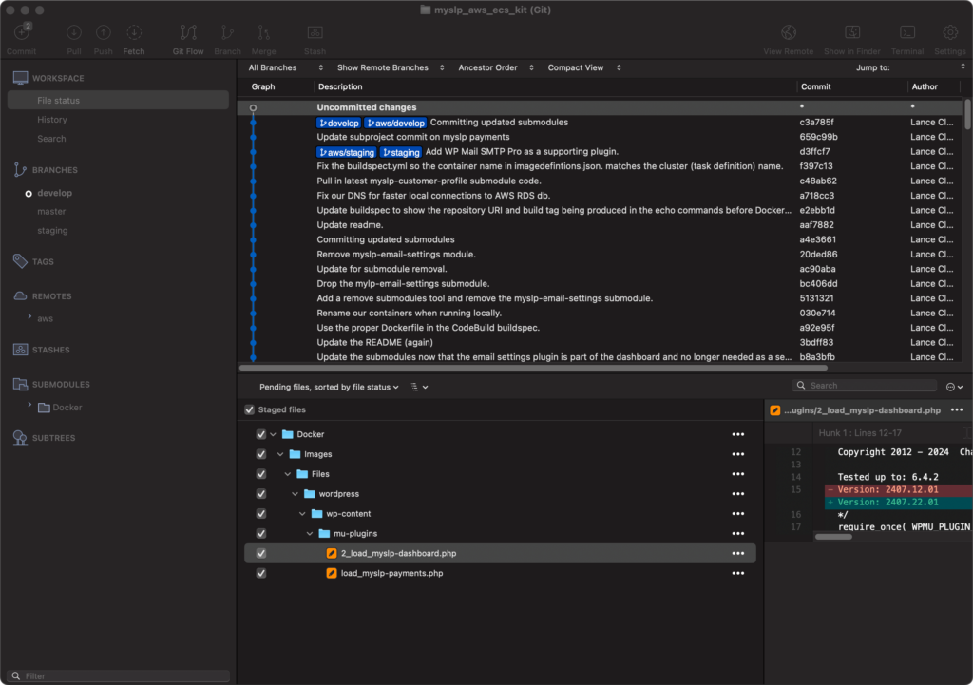
Task: Open Pending files sort options dropdown
Action: point(329,388)
